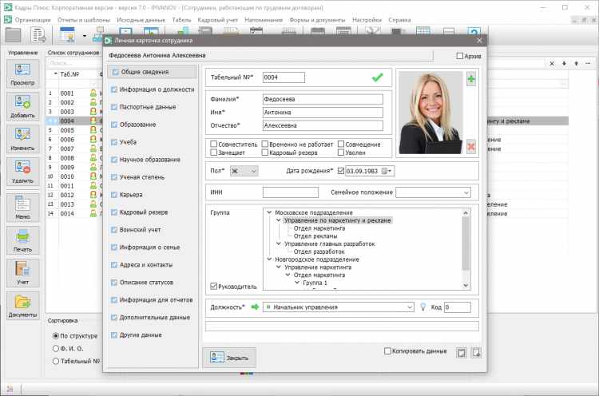Image resolution: width=599 pixels, height=396 pixels.
Task: Click the Закрыть button
Action: pos(229,358)
